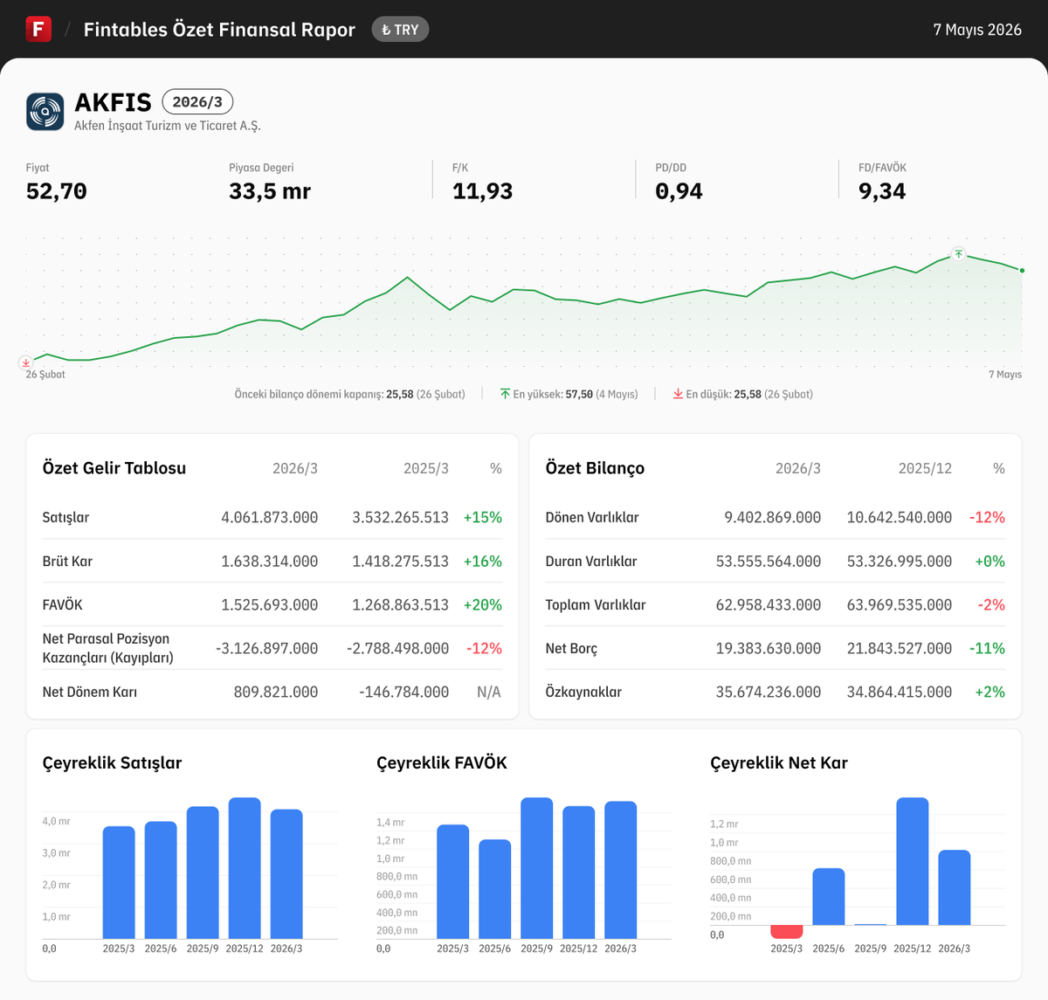Image resolution: width=1048 pixels, height=1000 pixels.
Task: Click the 2025/3 column header in Özet Gelir Tablosu
Action: (x=426, y=468)
